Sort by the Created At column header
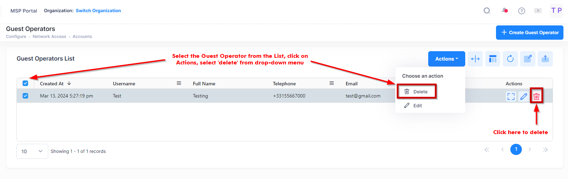This screenshot has height=179, width=568. coord(52,84)
